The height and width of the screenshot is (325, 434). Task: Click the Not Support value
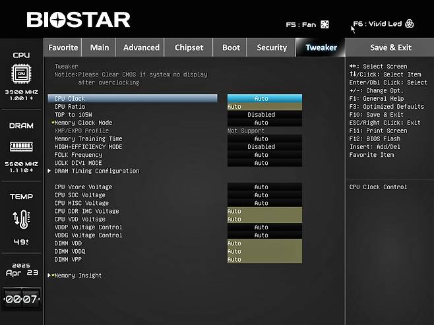246,131
